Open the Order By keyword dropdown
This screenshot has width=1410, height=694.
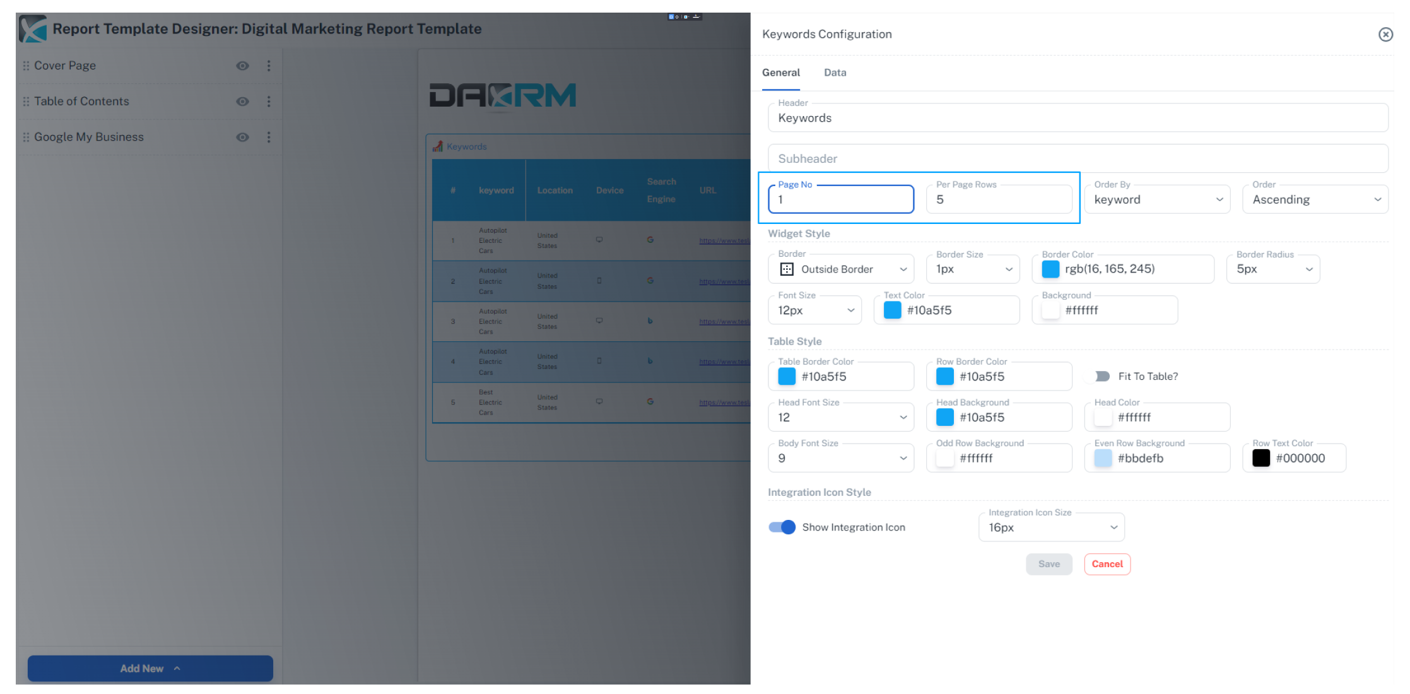[x=1157, y=200]
